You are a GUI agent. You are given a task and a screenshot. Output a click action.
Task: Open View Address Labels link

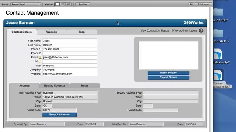(185, 30)
